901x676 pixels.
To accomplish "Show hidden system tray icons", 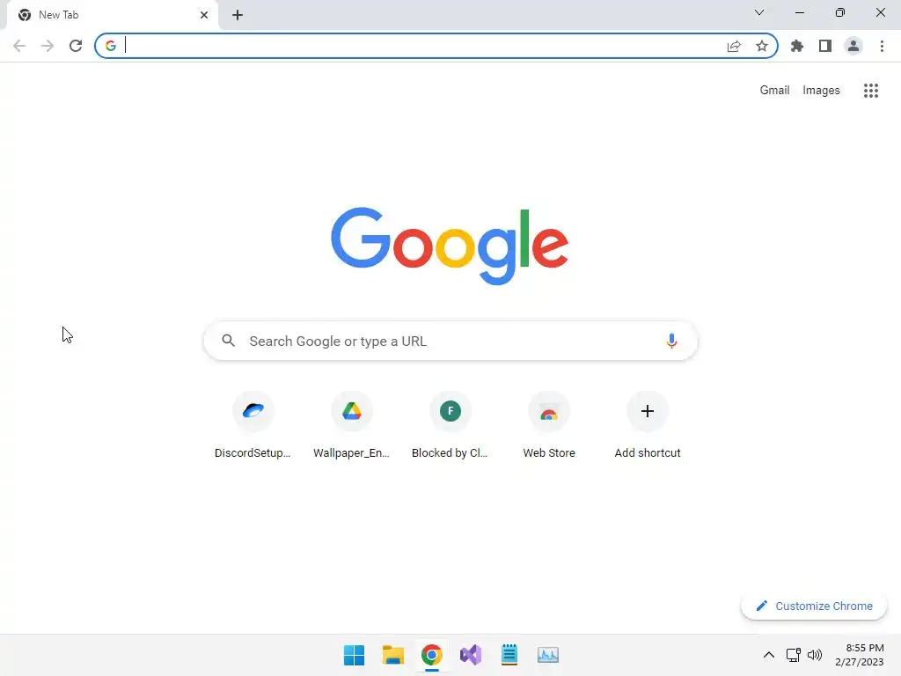I will click(769, 655).
